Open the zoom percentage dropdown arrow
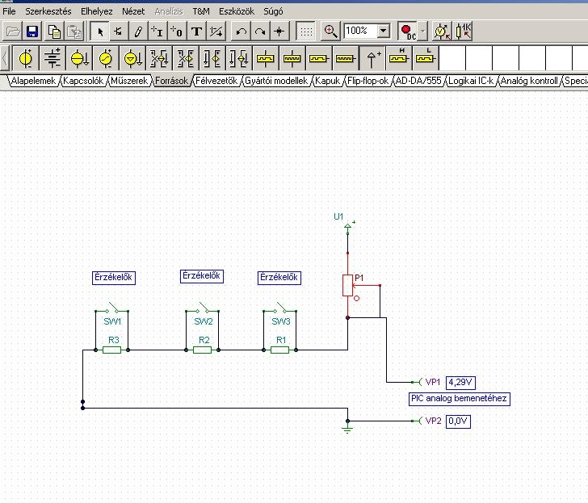Viewport: 588px width, 503px height. [383, 31]
